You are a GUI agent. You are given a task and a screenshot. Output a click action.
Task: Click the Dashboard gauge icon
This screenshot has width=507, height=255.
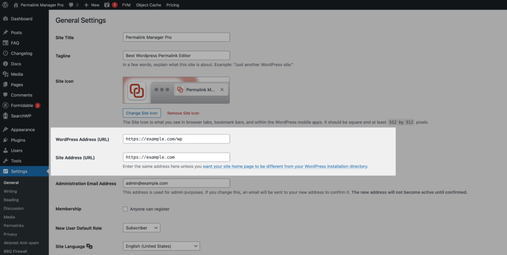(5, 19)
